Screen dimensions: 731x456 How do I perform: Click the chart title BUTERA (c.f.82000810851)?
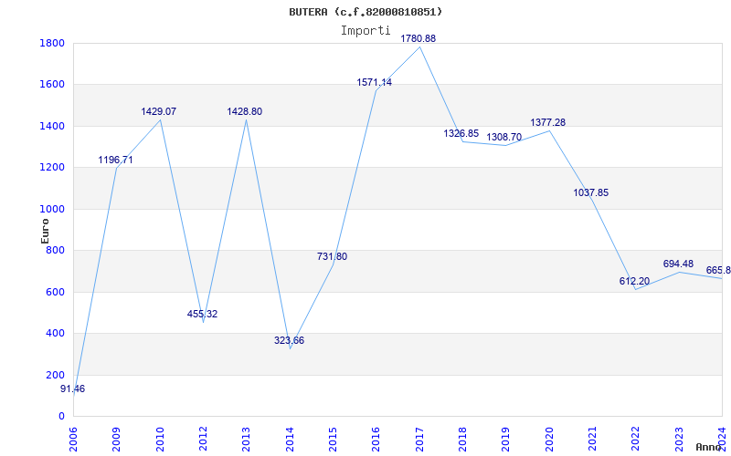click(365, 12)
